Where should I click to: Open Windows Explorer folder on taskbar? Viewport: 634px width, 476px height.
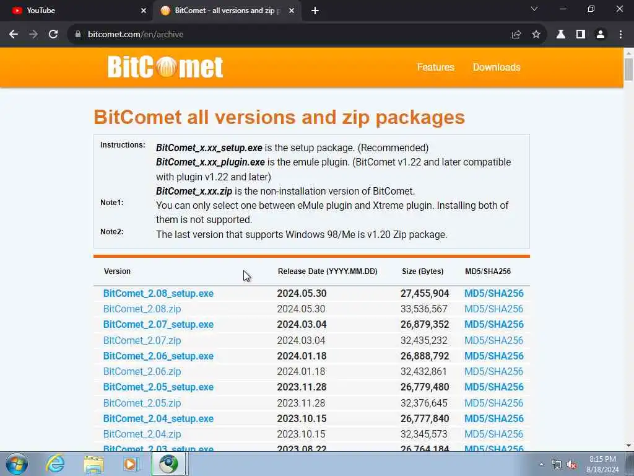point(93,464)
